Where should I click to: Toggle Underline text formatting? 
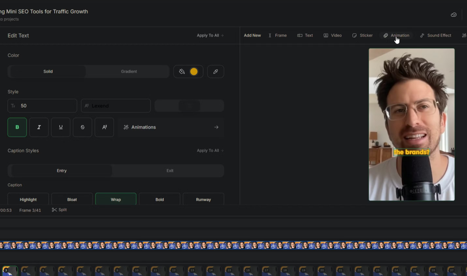61,127
